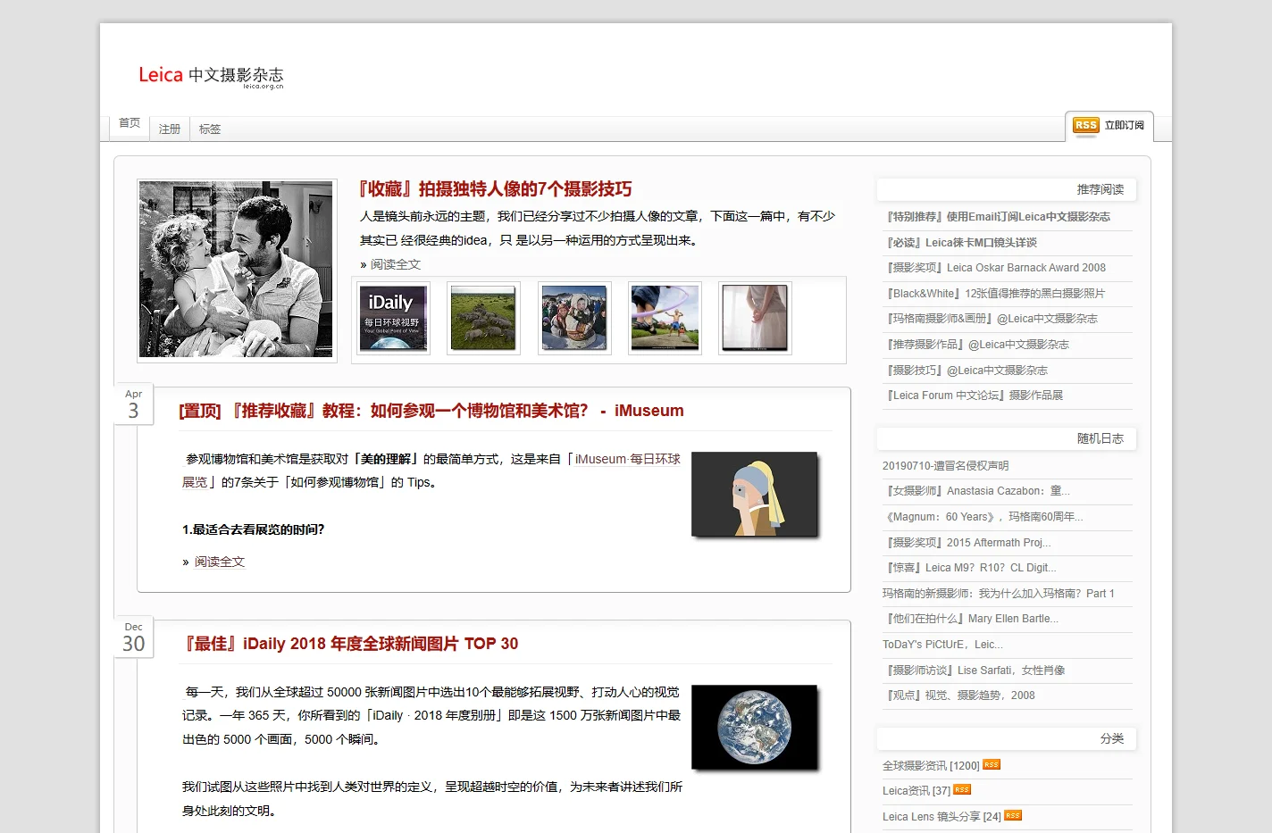The width and height of the screenshot is (1272, 833).
Task: Open category Leica资讯 [37]
Action: 916,791
